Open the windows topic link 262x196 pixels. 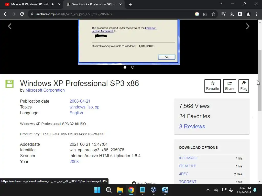77,107
